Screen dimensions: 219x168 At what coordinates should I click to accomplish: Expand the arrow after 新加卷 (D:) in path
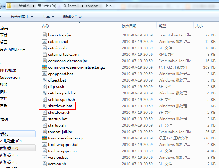60,6
